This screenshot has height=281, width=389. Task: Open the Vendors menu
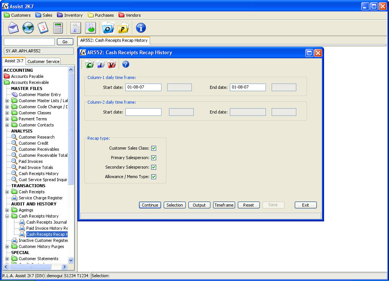point(130,15)
